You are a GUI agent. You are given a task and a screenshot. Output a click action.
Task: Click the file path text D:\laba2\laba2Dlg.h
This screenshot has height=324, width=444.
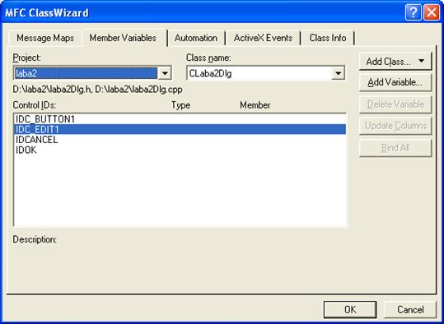[x=53, y=90]
